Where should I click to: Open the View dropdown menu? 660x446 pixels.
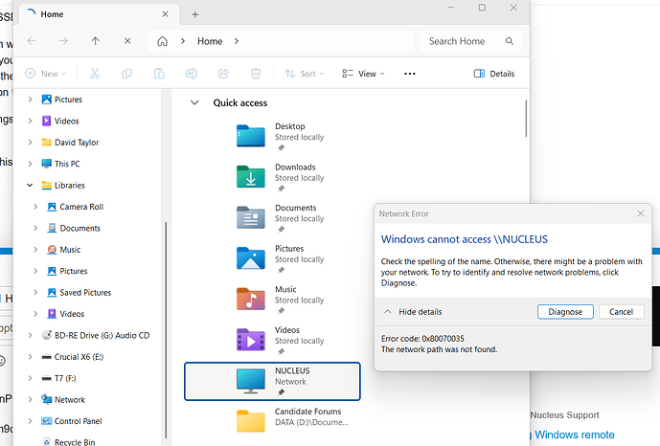(x=364, y=74)
